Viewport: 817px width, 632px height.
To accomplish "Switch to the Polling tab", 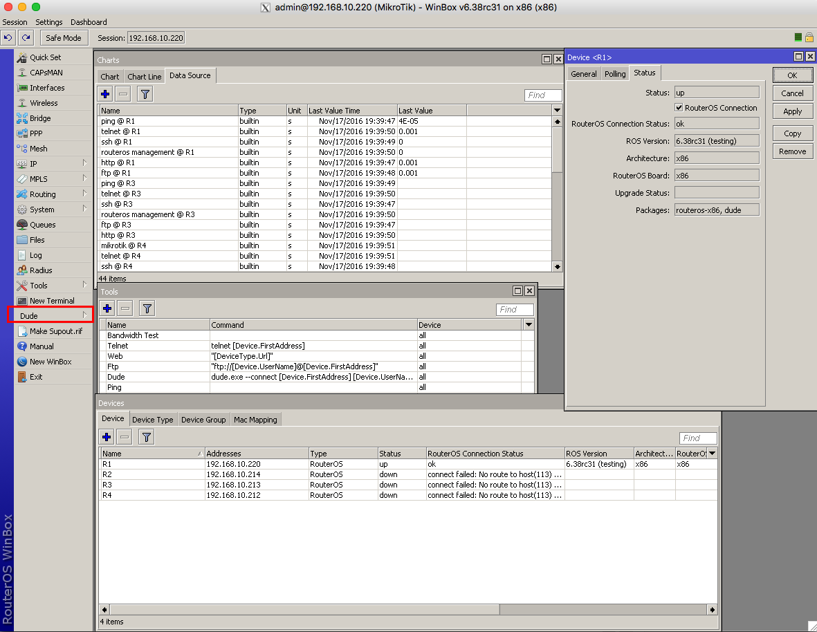I will click(x=615, y=74).
